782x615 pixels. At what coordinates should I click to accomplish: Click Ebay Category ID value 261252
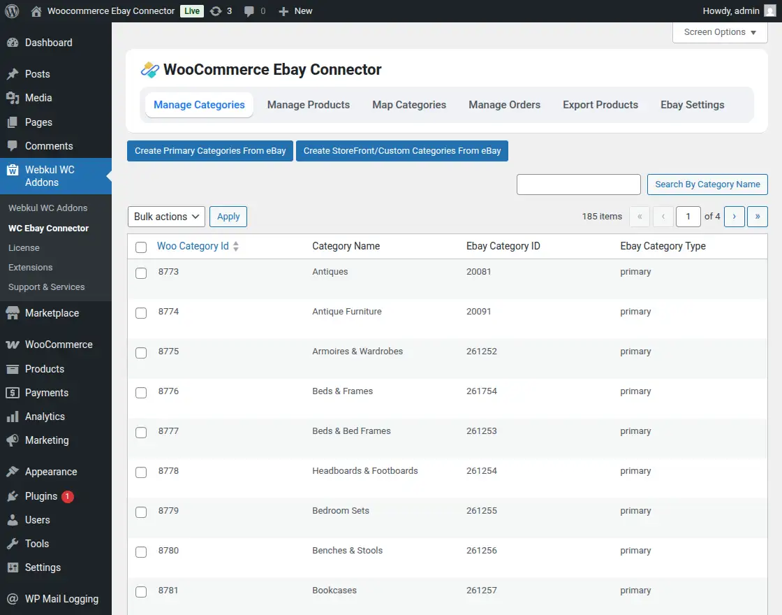click(481, 352)
